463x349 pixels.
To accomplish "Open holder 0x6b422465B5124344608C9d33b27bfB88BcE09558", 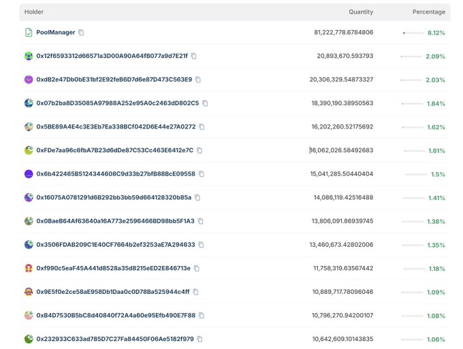I will [116, 173].
